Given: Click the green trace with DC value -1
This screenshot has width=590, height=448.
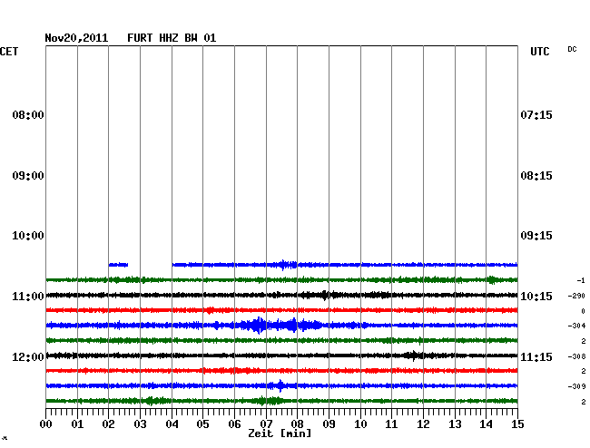Looking at the screenshot, I should [x=281, y=280].
